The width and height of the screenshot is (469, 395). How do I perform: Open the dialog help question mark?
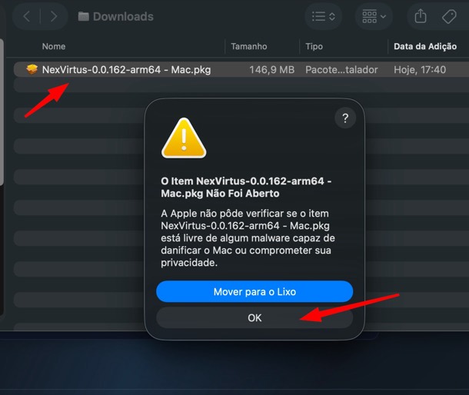(345, 118)
